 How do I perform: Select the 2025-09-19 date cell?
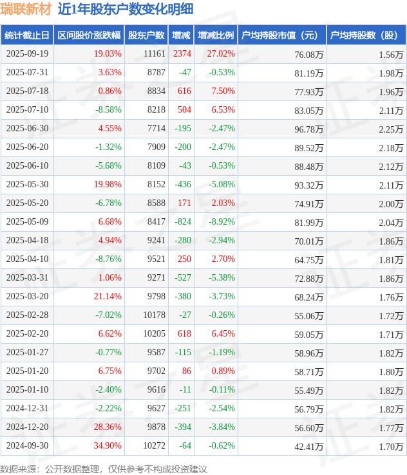click(27, 54)
